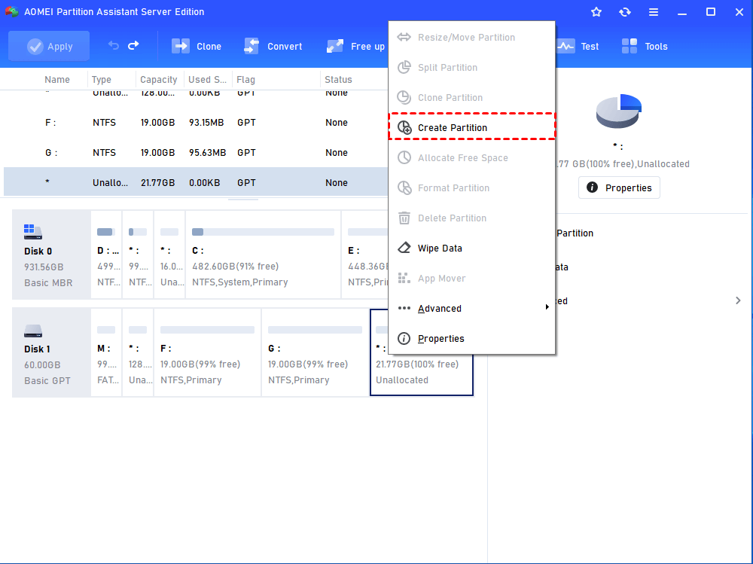Viewport: 753px width, 564px height.
Task: Sort partition list by Type column
Action: pos(102,79)
